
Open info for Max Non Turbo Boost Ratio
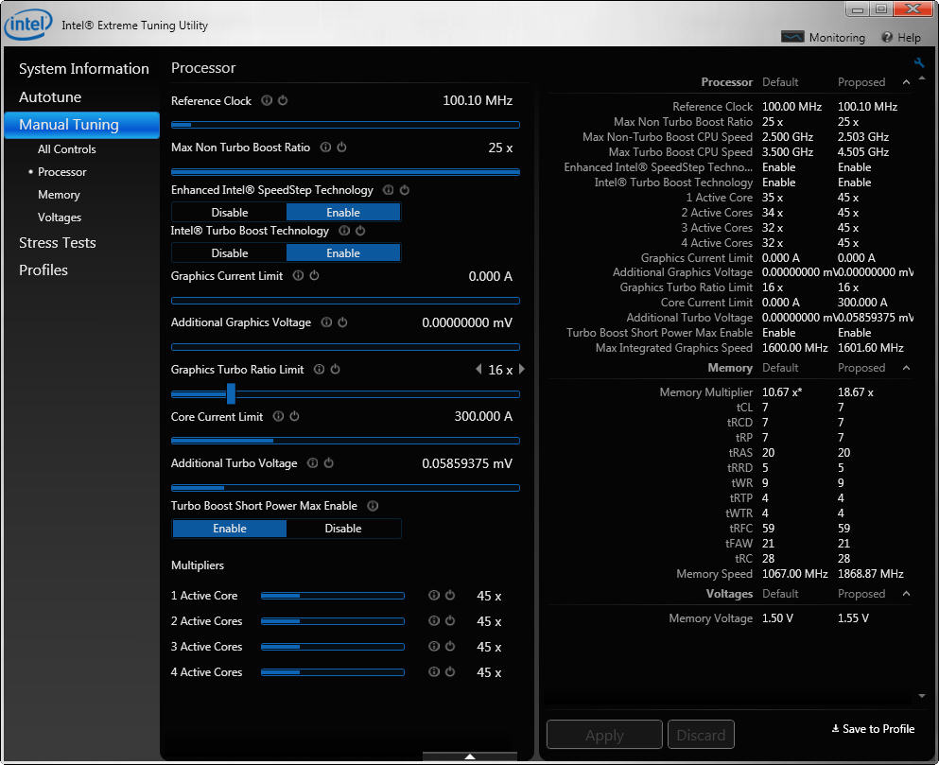tap(325, 148)
